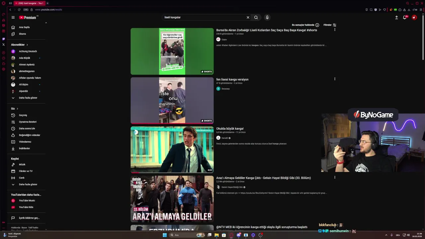Collapse sidebar using the up chevron

click(46, 23)
